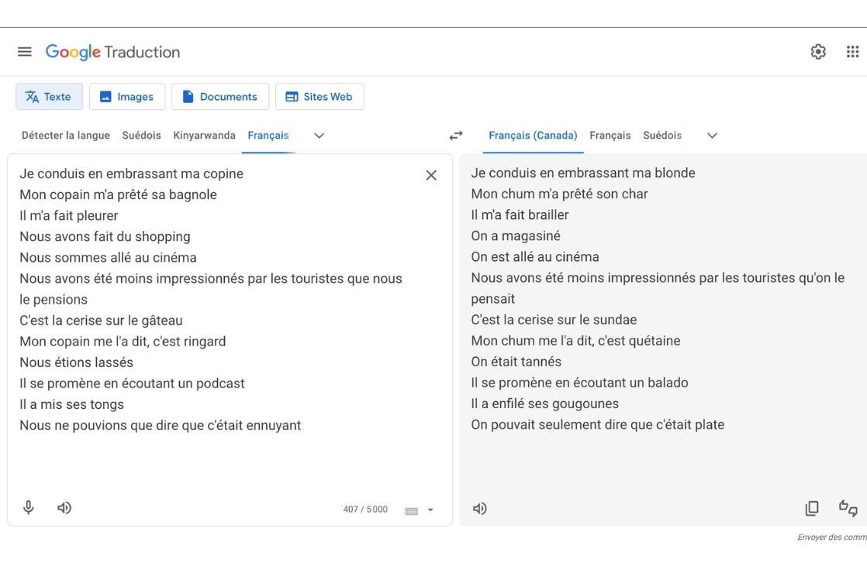Select Kinyarwanda as source language
The height and width of the screenshot is (577, 867).
(204, 135)
